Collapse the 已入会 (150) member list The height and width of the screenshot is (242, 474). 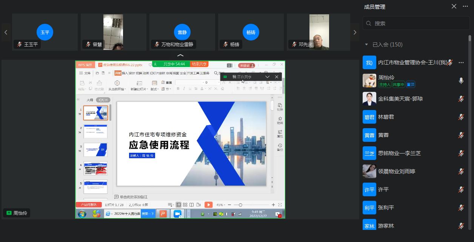[366, 45]
